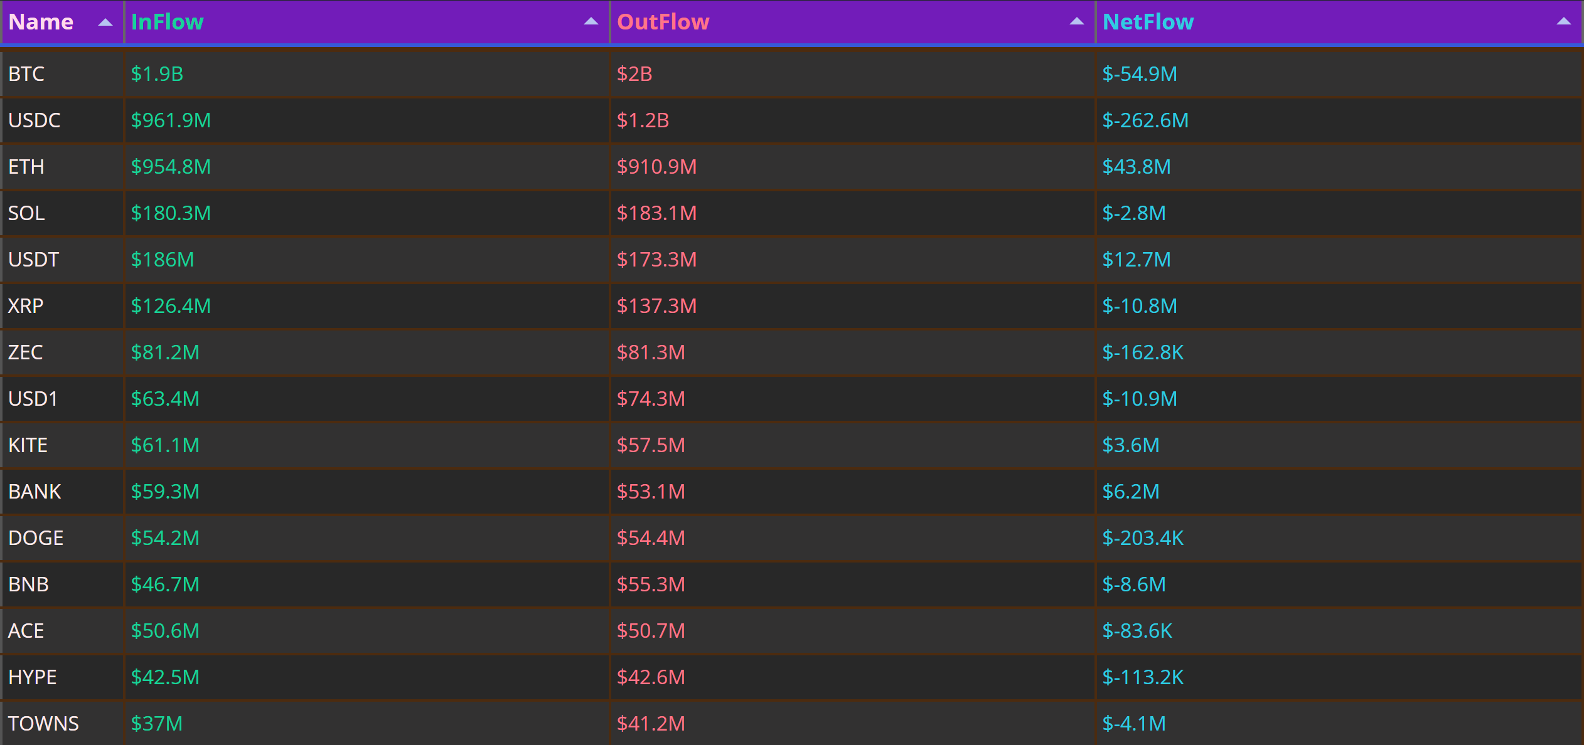The image size is (1584, 745).
Task: Select the BTC row name
Action: click(x=26, y=74)
